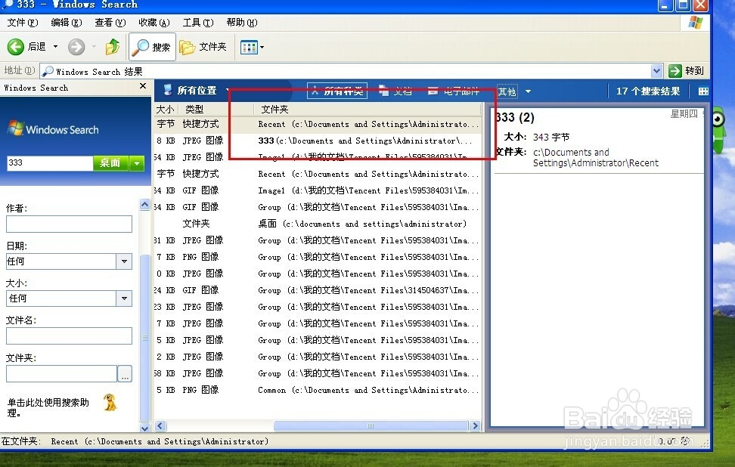The width and height of the screenshot is (735, 467).
Task: Click the Windows flag logo icon
Action: coord(696,23)
